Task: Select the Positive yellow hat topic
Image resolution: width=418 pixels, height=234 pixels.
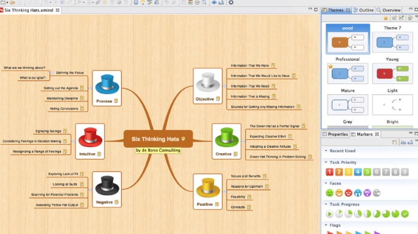Action: (x=207, y=192)
